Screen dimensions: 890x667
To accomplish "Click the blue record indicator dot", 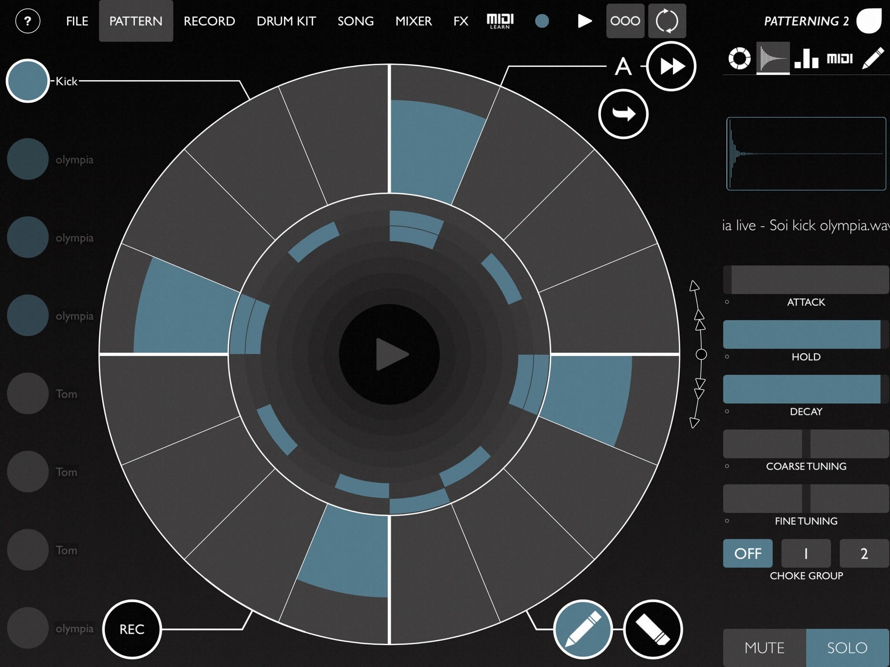I will [542, 21].
